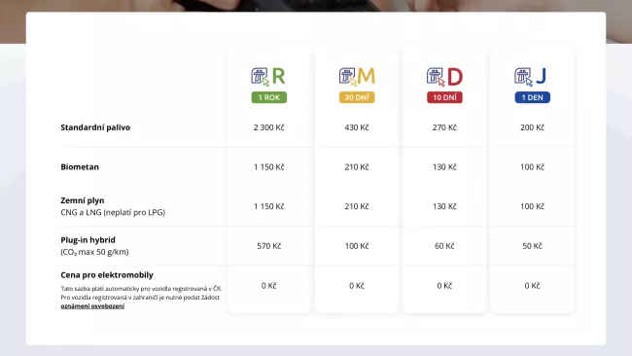Click Zemní plyn one-day price 100 Kč
632x356 pixels.
click(x=533, y=206)
